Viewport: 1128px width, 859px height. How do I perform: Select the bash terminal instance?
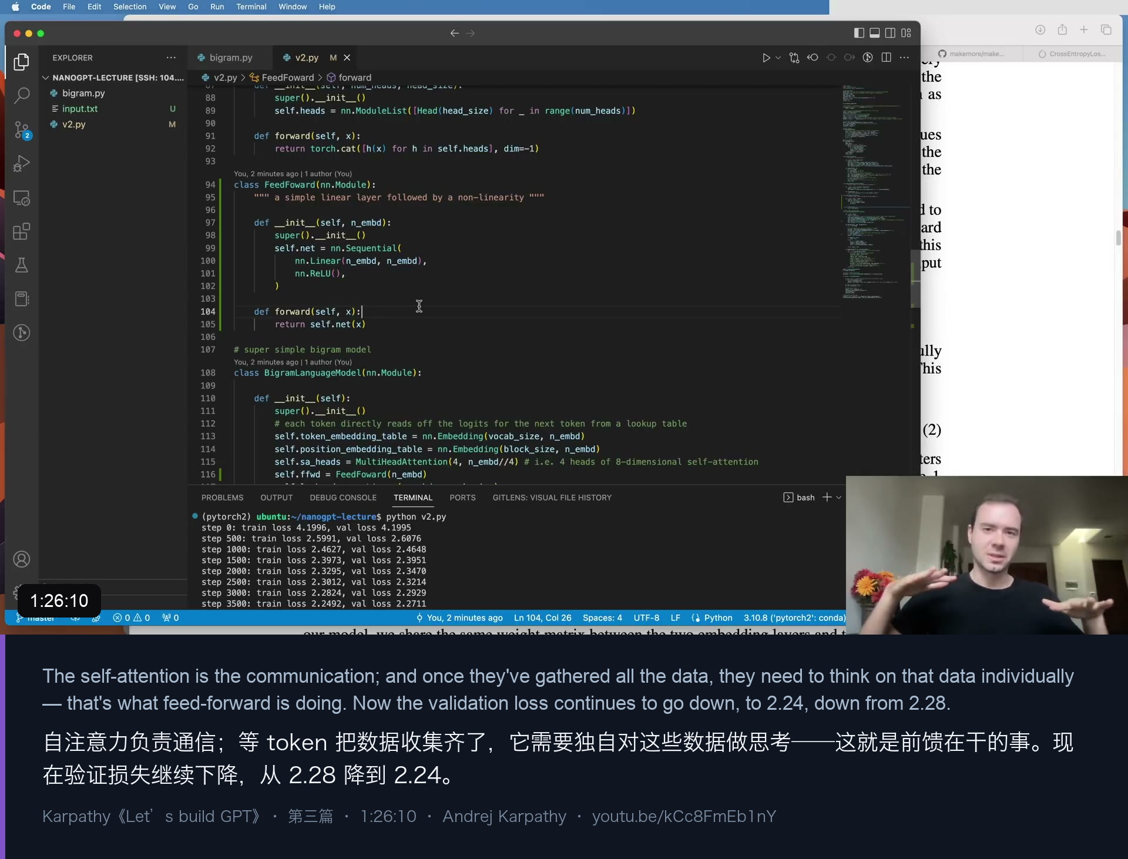(x=799, y=498)
